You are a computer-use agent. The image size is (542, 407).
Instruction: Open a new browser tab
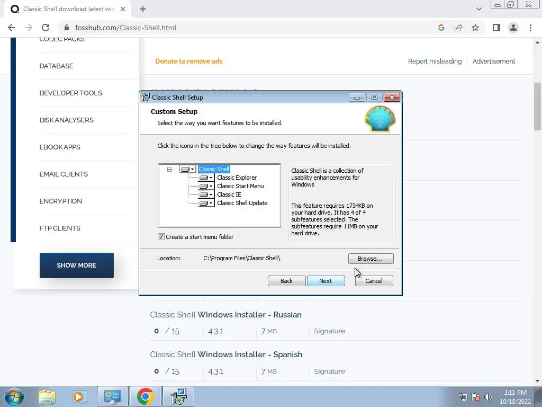point(143,9)
